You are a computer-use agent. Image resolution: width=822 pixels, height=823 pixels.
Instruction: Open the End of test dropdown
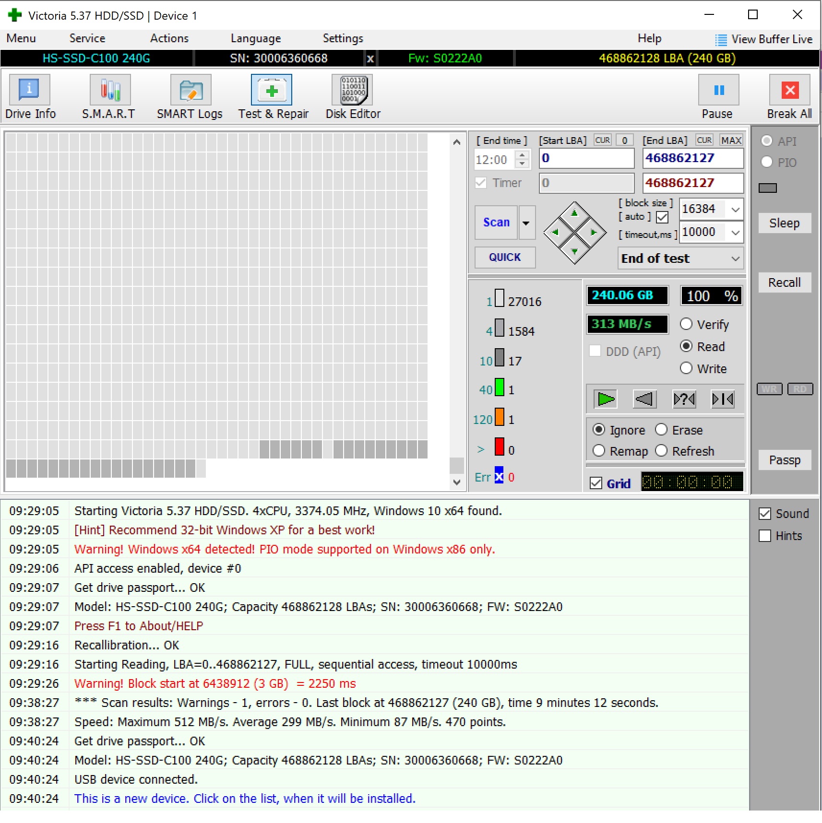tap(680, 259)
